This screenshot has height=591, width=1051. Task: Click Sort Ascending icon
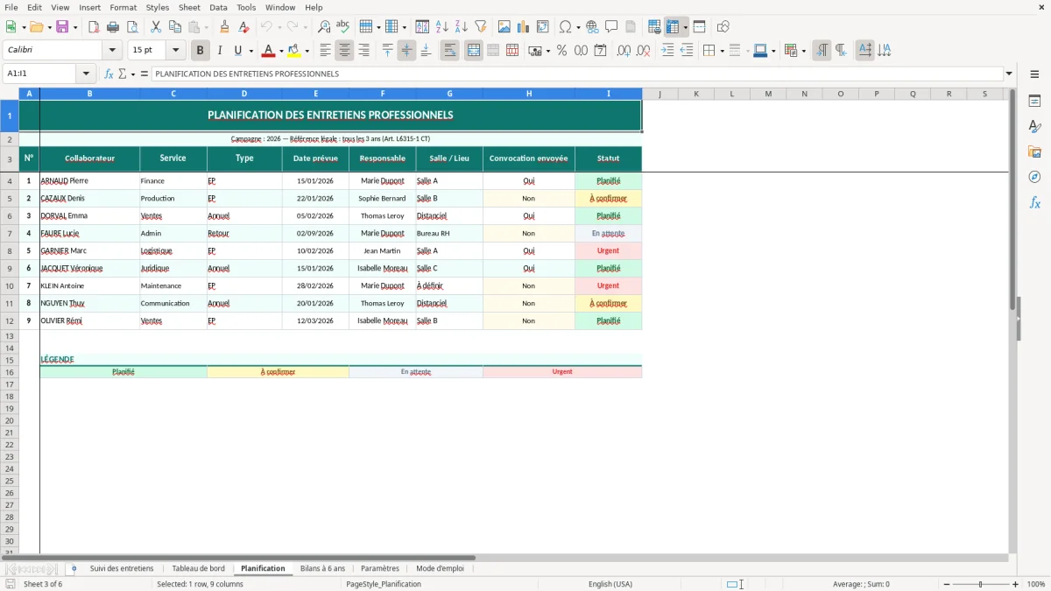pyautogui.click(x=442, y=27)
